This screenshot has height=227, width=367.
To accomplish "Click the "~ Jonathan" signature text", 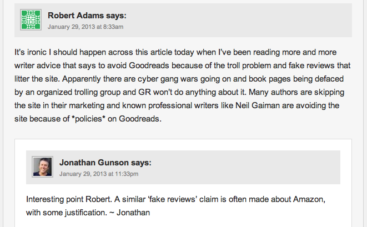I will tap(129, 213).
